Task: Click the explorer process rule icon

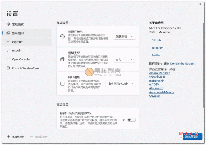Action: [8, 41]
